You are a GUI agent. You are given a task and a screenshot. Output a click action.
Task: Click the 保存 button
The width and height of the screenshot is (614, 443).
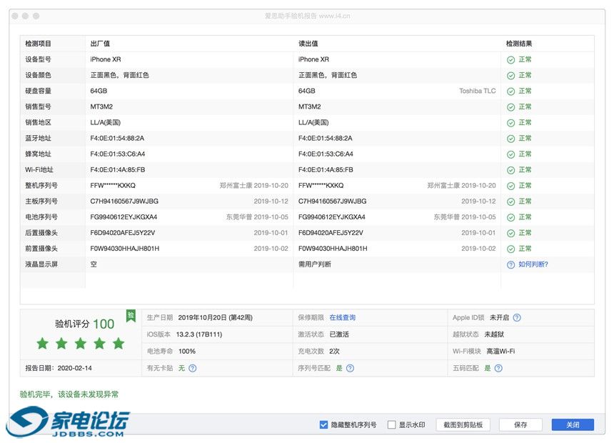520,424
